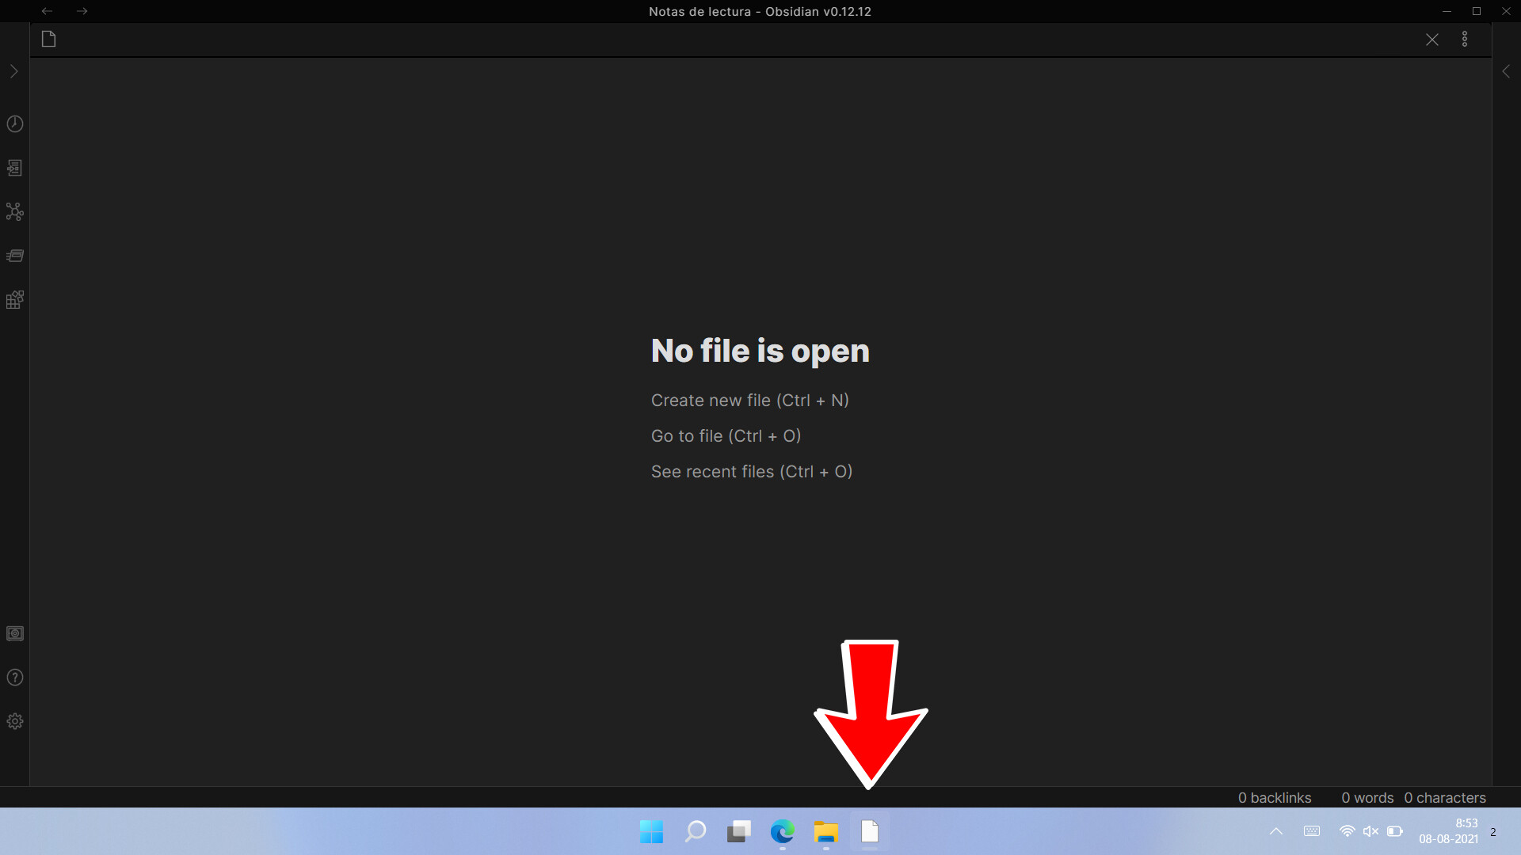Close the empty pane with X

coord(1432,40)
